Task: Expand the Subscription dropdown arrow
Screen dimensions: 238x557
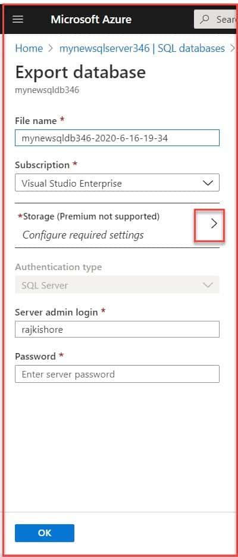Action: (x=208, y=183)
